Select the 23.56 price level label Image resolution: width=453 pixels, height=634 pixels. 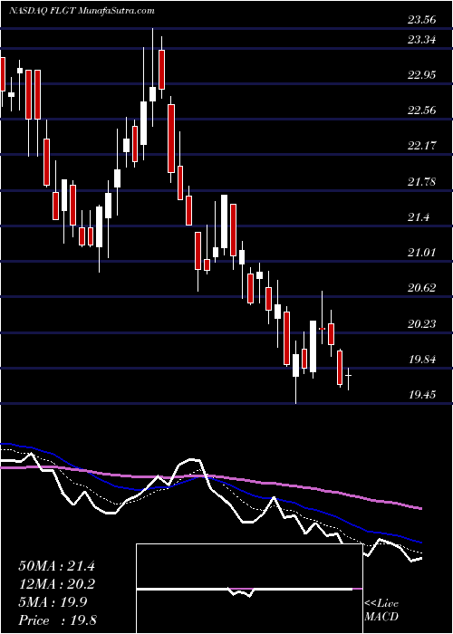pyautogui.click(x=422, y=19)
